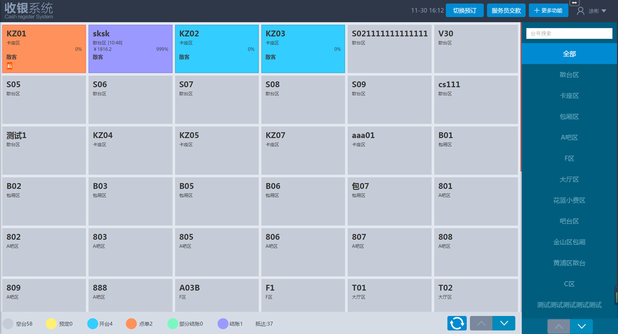Open the 涂彬 user dropdown menu
The image size is (618, 334).
pos(597,11)
